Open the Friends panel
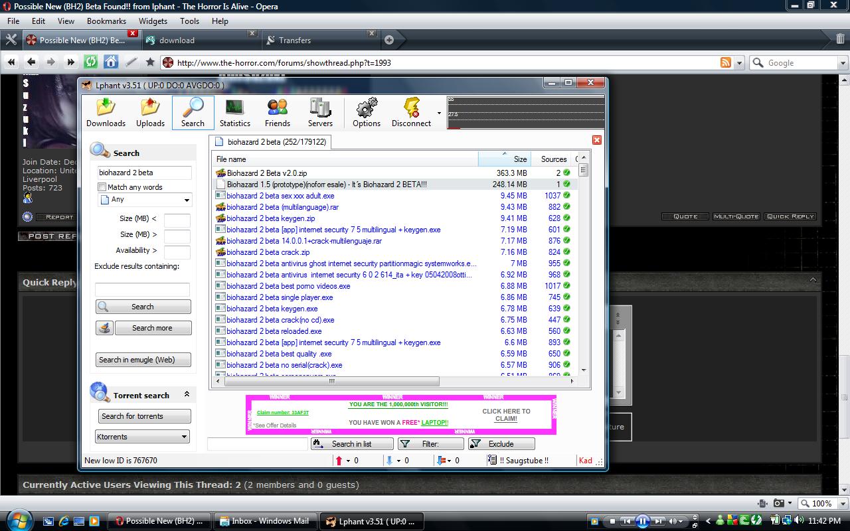Image resolution: width=850 pixels, height=531 pixels. point(277,112)
